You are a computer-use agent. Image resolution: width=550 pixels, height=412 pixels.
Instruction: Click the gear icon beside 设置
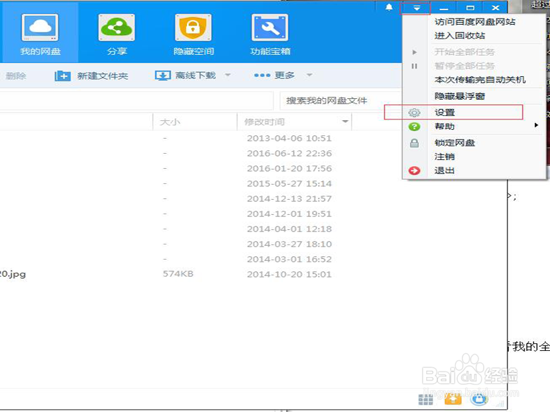(x=415, y=113)
